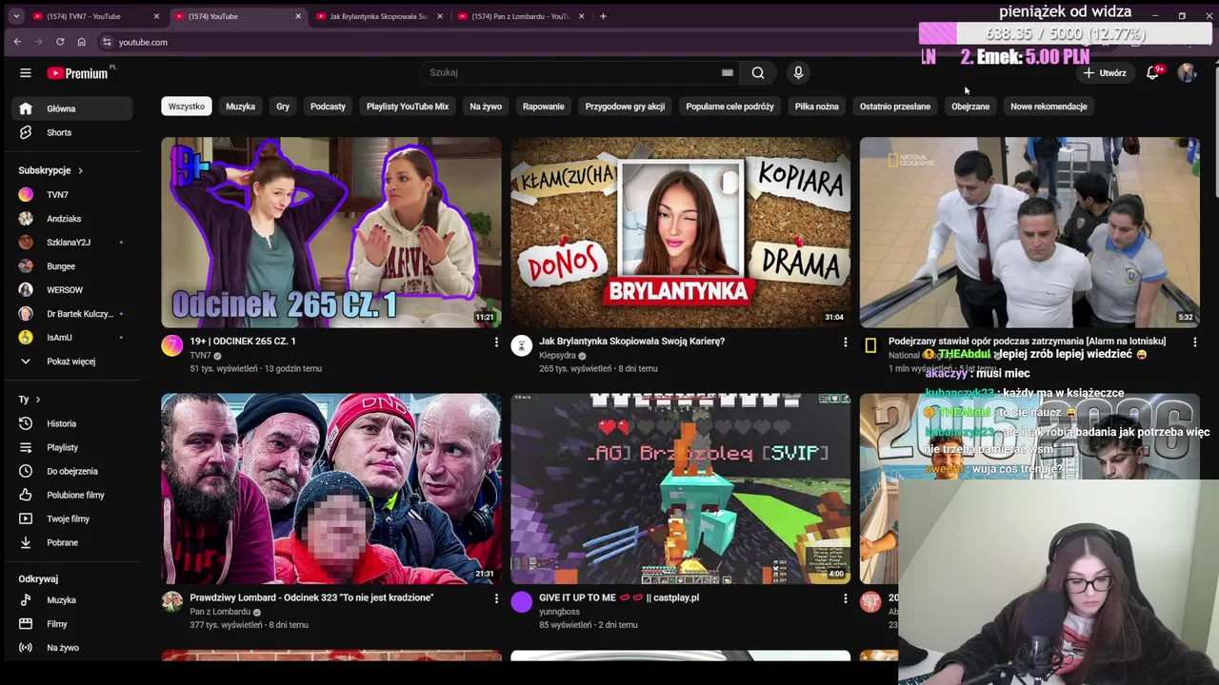Play the Brylantynka drama thumbnail
The width and height of the screenshot is (1219, 685).
(680, 232)
